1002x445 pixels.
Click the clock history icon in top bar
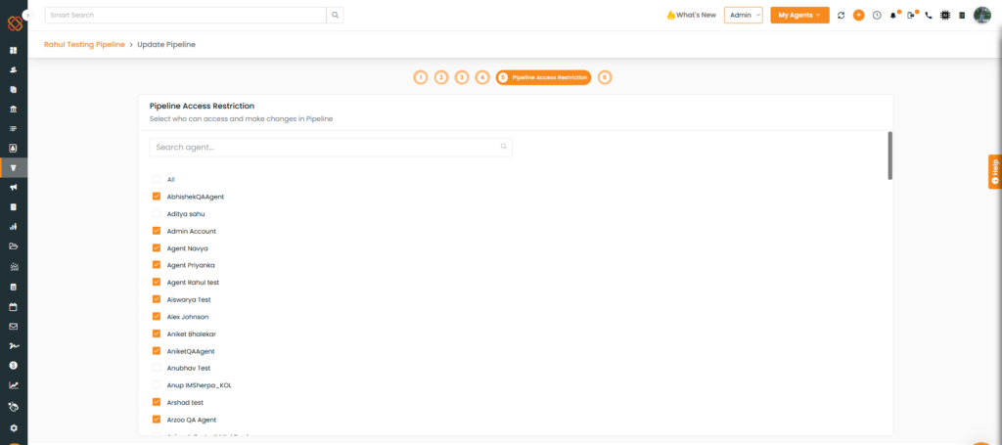(877, 16)
